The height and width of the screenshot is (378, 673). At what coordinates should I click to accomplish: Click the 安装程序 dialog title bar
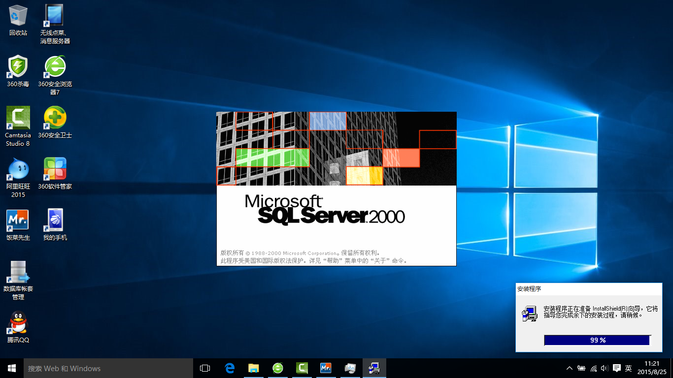588,289
